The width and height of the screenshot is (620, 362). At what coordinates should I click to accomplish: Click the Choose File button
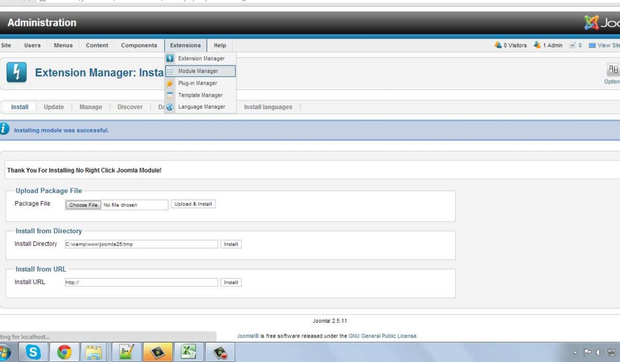pyautogui.click(x=83, y=205)
